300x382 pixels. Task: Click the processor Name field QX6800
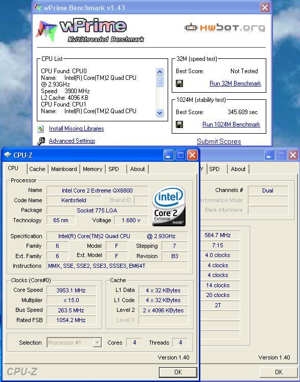[x=97, y=190]
